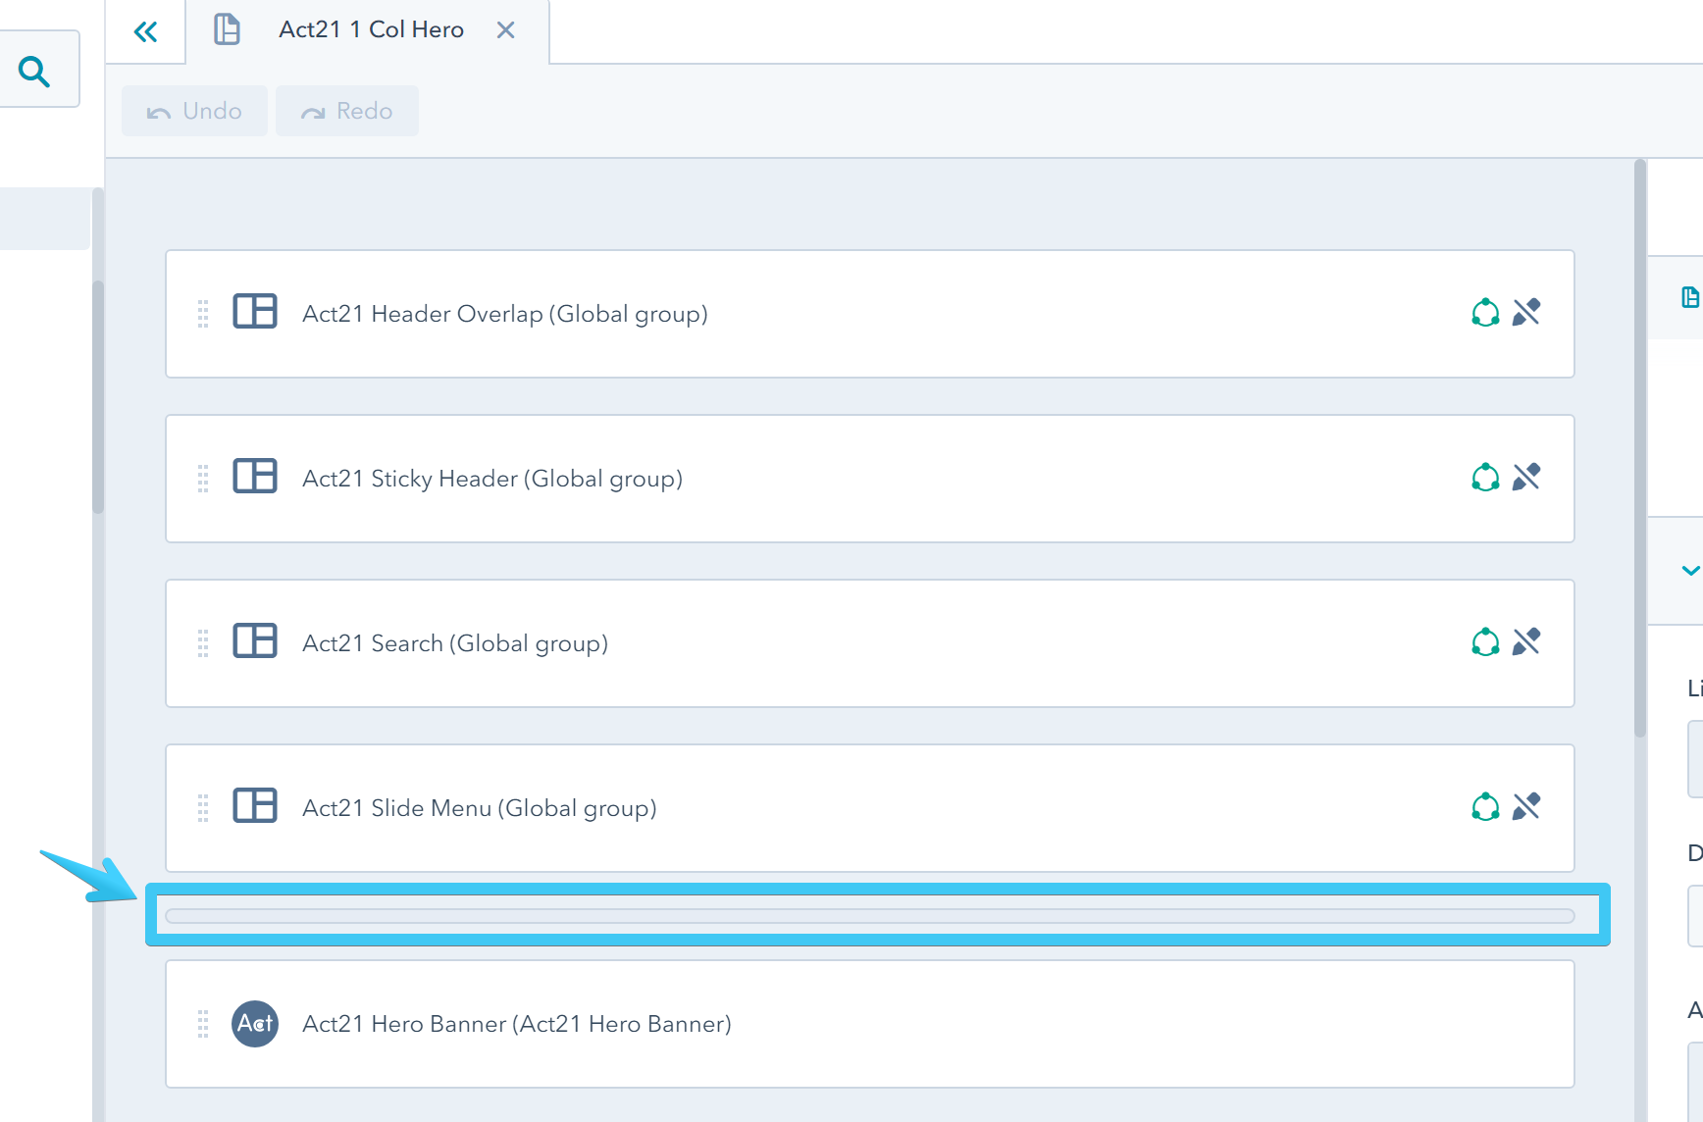Click the Redo button
Image resolution: width=1703 pixels, height=1122 pixels.
[346, 110]
